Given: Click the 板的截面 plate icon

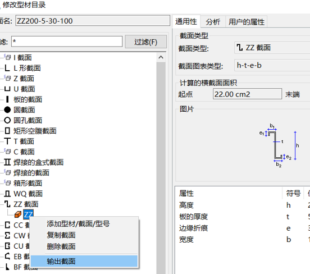Looking at the screenshot, I should click(7, 99).
